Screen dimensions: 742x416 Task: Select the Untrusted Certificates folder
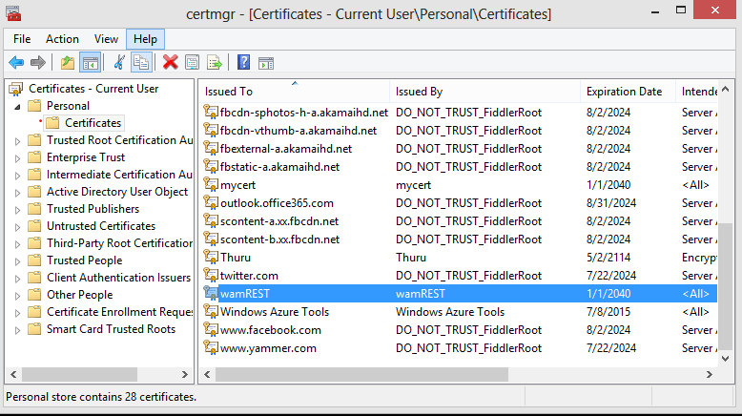click(100, 226)
